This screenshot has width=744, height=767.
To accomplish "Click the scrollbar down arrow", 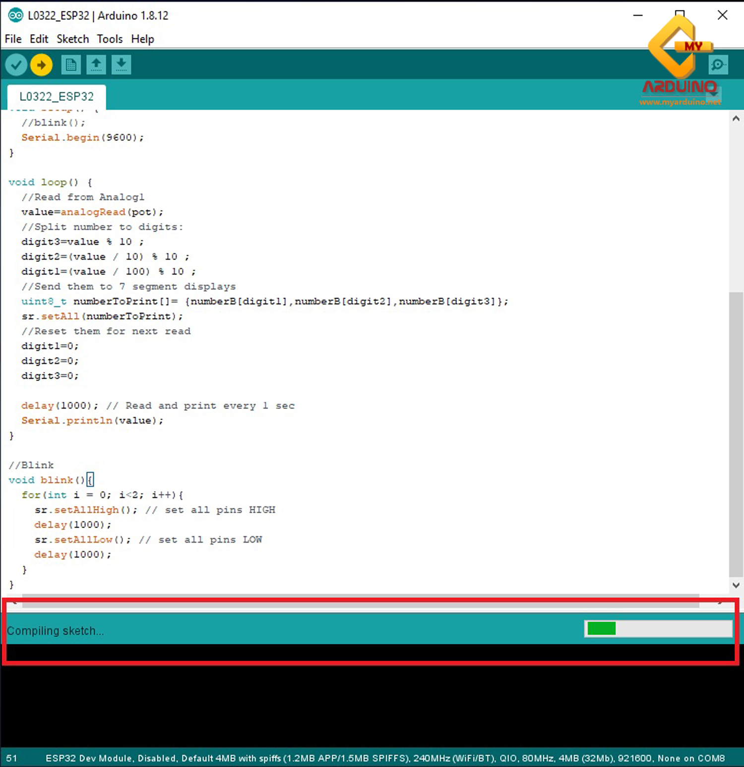I will pos(736,585).
